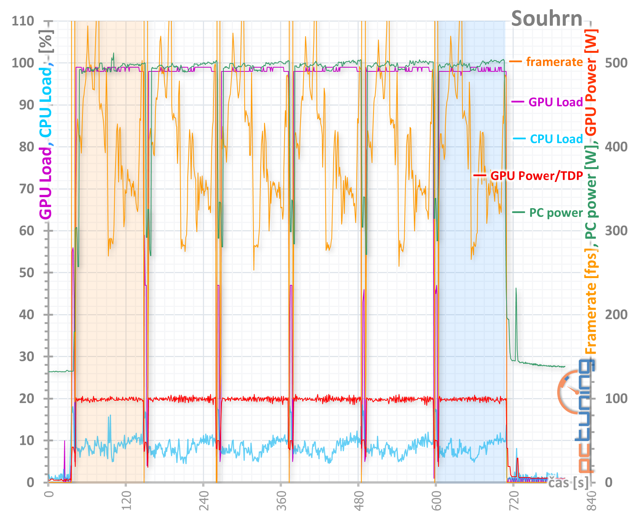The image size is (630, 517).
Task: Click the 'GPU Power/TDP' legend label
Action: tap(537, 176)
